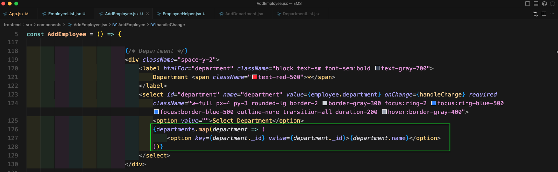Open the text-gray-700 color swatch
The width and height of the screenshot is (558, 172).
click(x=378, y=68)
